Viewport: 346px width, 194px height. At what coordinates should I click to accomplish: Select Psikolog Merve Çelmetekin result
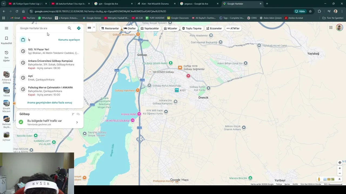coord(50,91)
